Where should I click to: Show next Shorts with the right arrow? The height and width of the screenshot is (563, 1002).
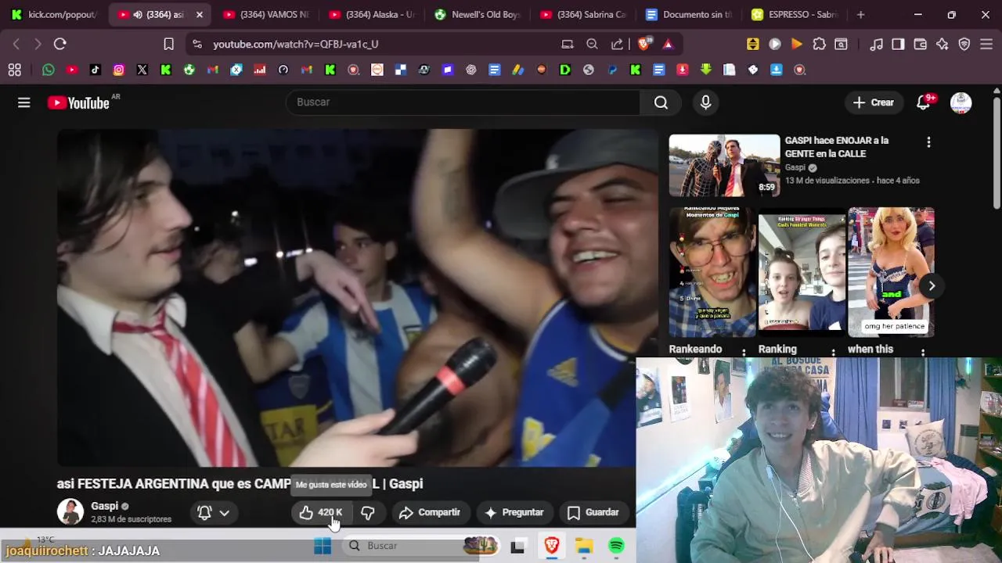tap(932, 285)
